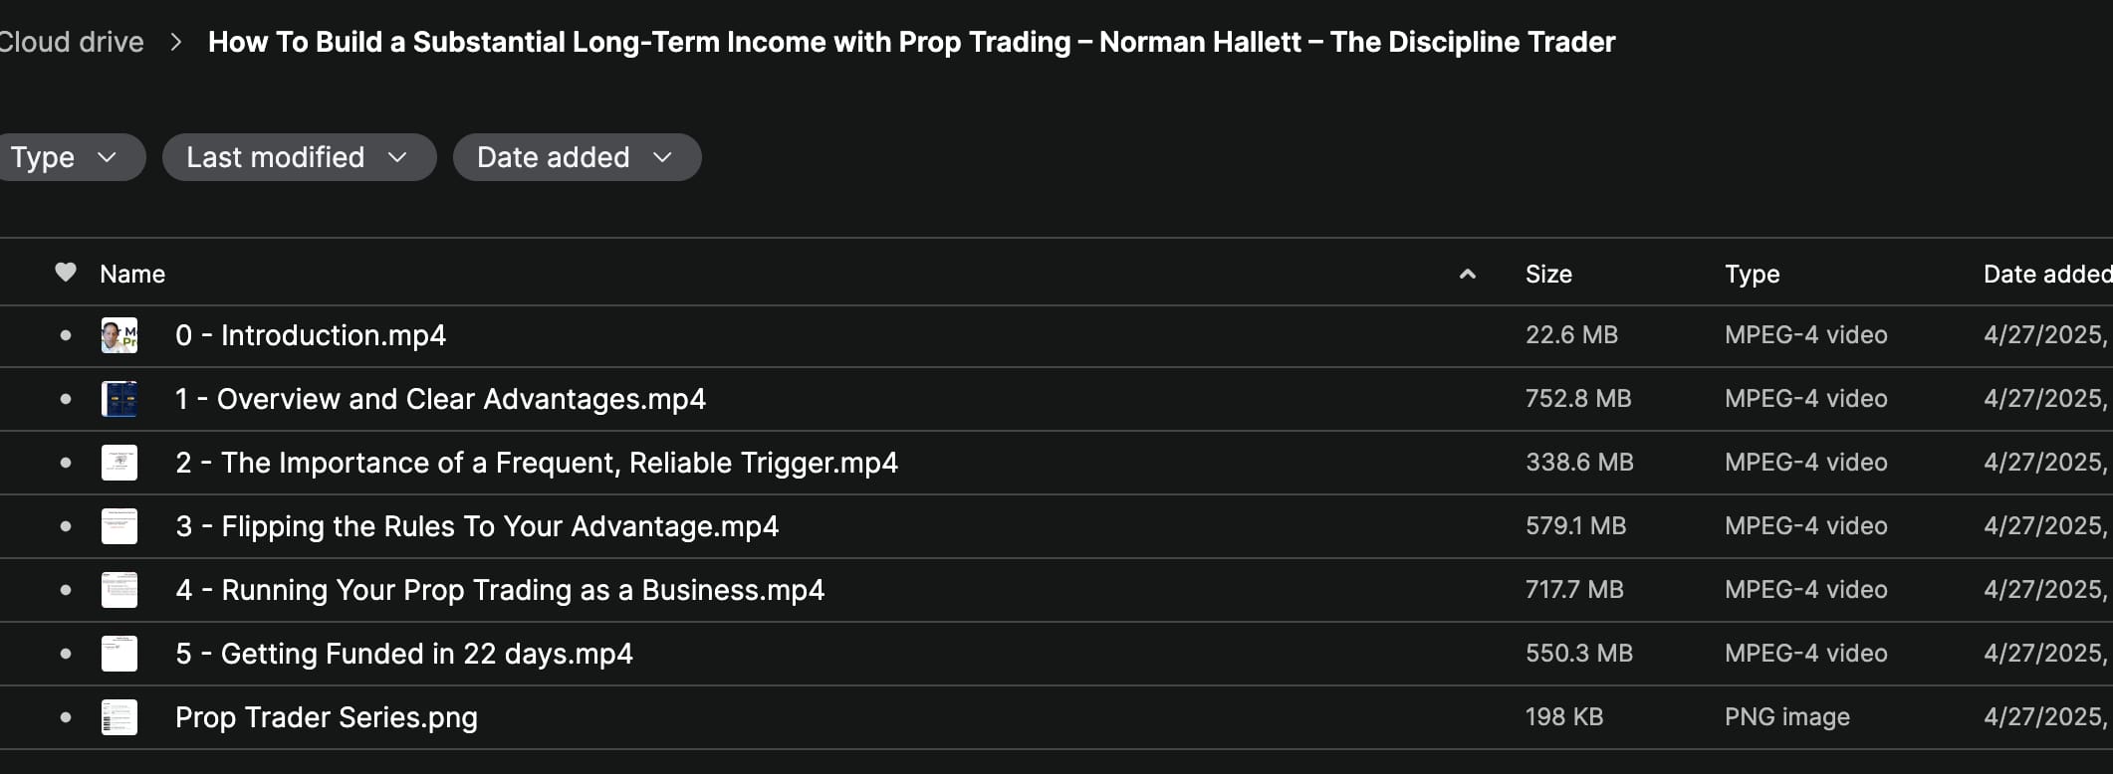Click the Introduction.mp4 video thumbnail

(x=119, y=335)
